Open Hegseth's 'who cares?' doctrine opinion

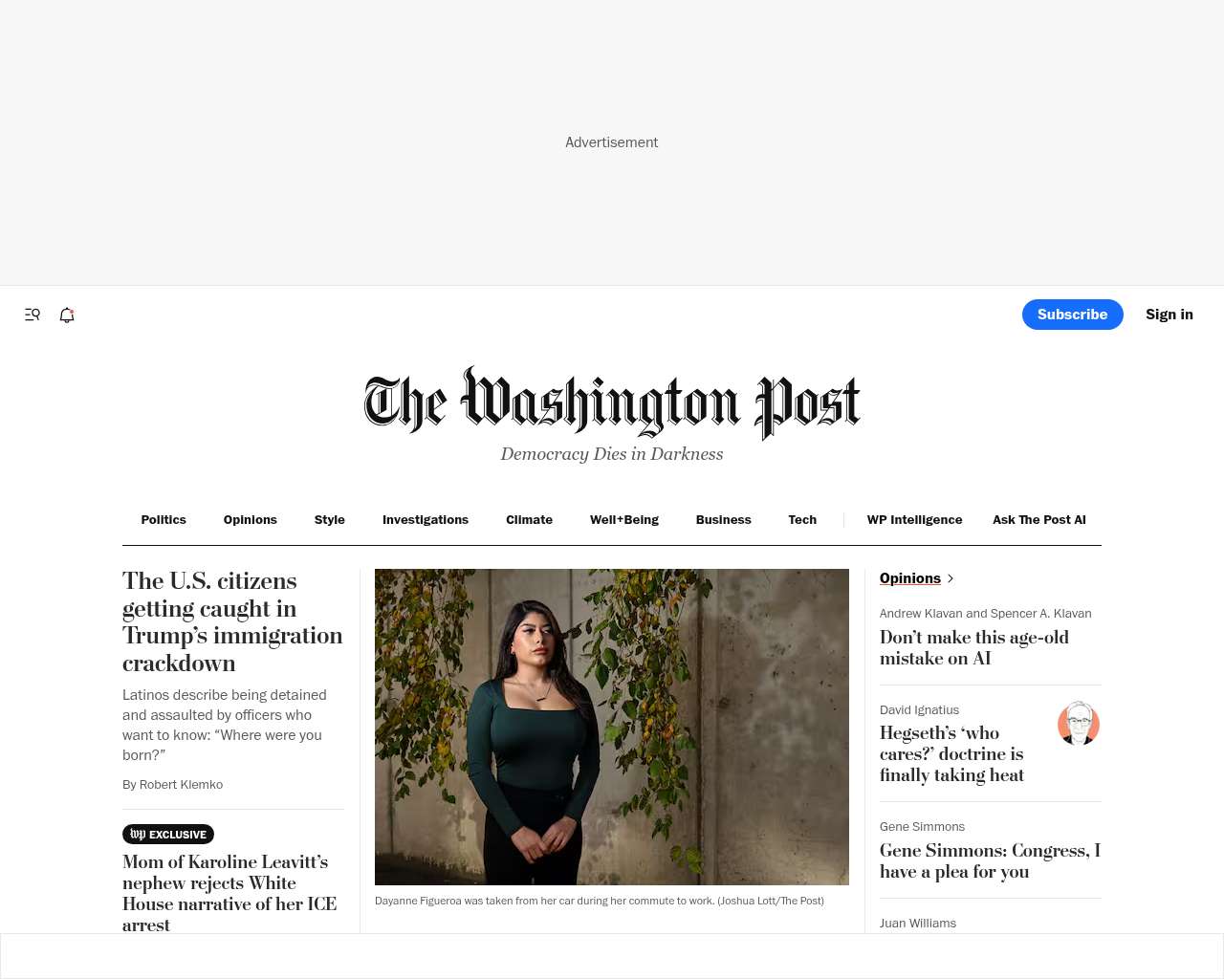[x=952, y=753]
